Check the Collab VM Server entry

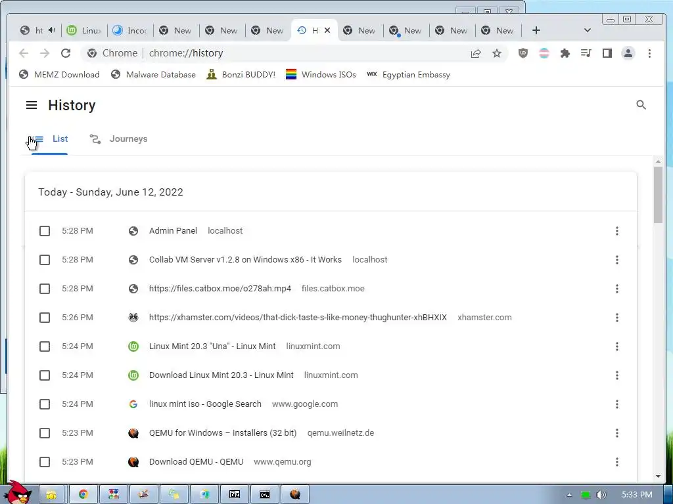coord(45,260)
